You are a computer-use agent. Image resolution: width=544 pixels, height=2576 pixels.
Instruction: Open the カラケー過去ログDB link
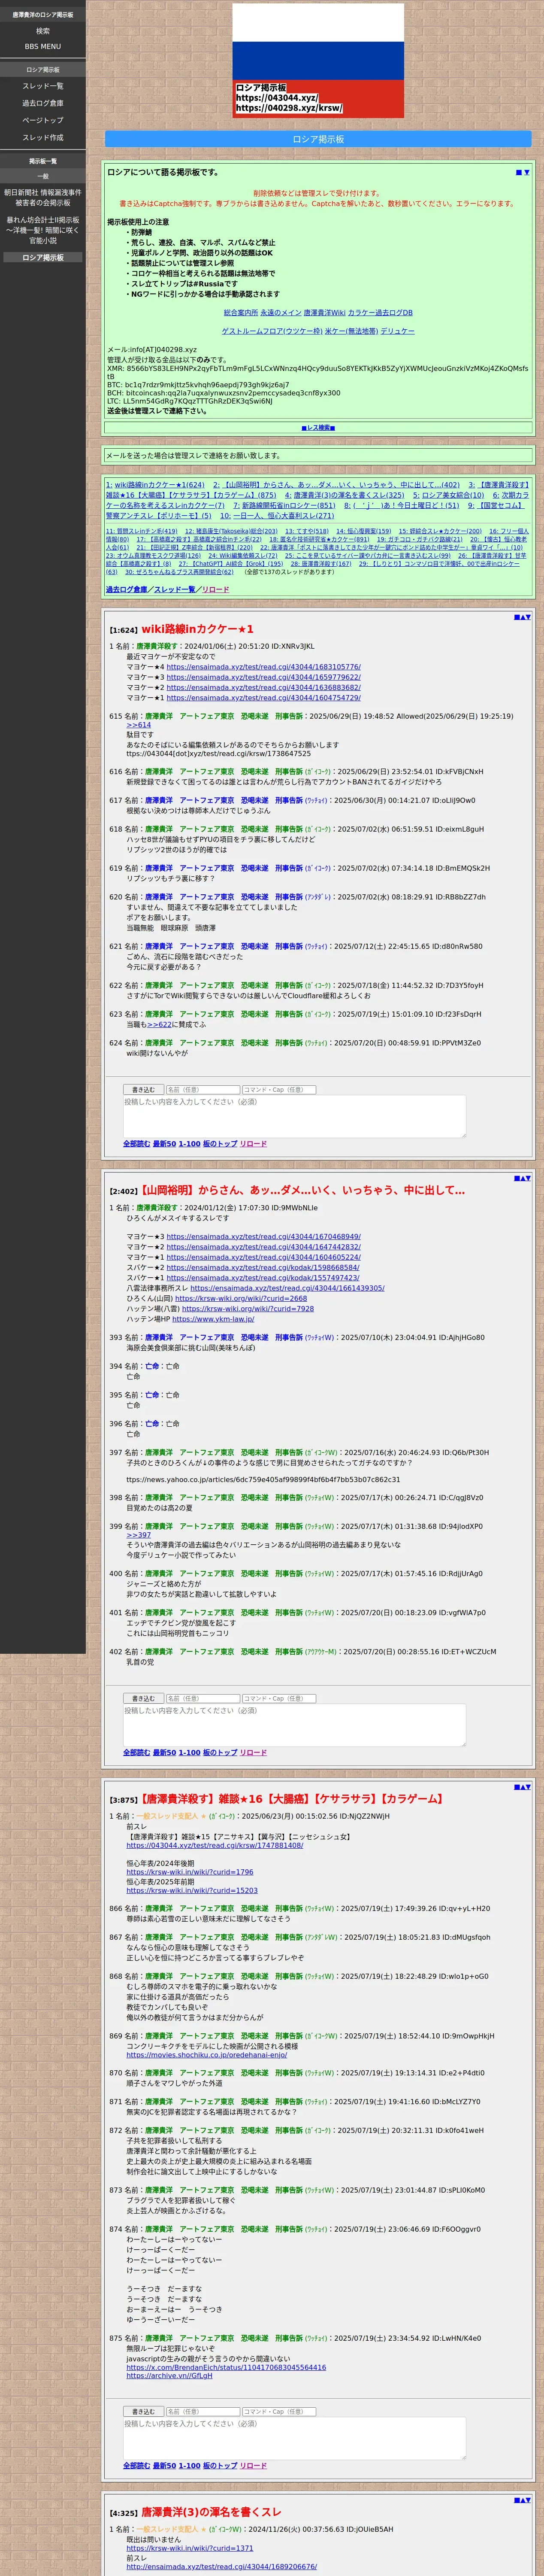380,313
